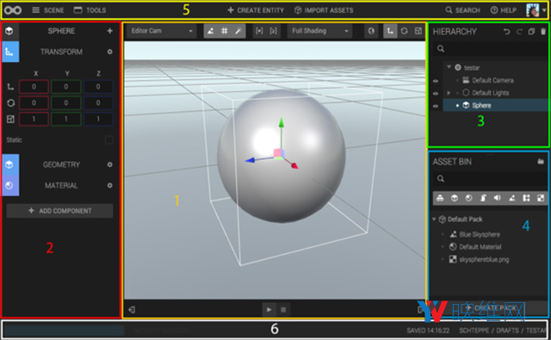551x340 pixels.
Task: Toggle visibility eye for Sphere entity
Action: click(x=436, y=106)
